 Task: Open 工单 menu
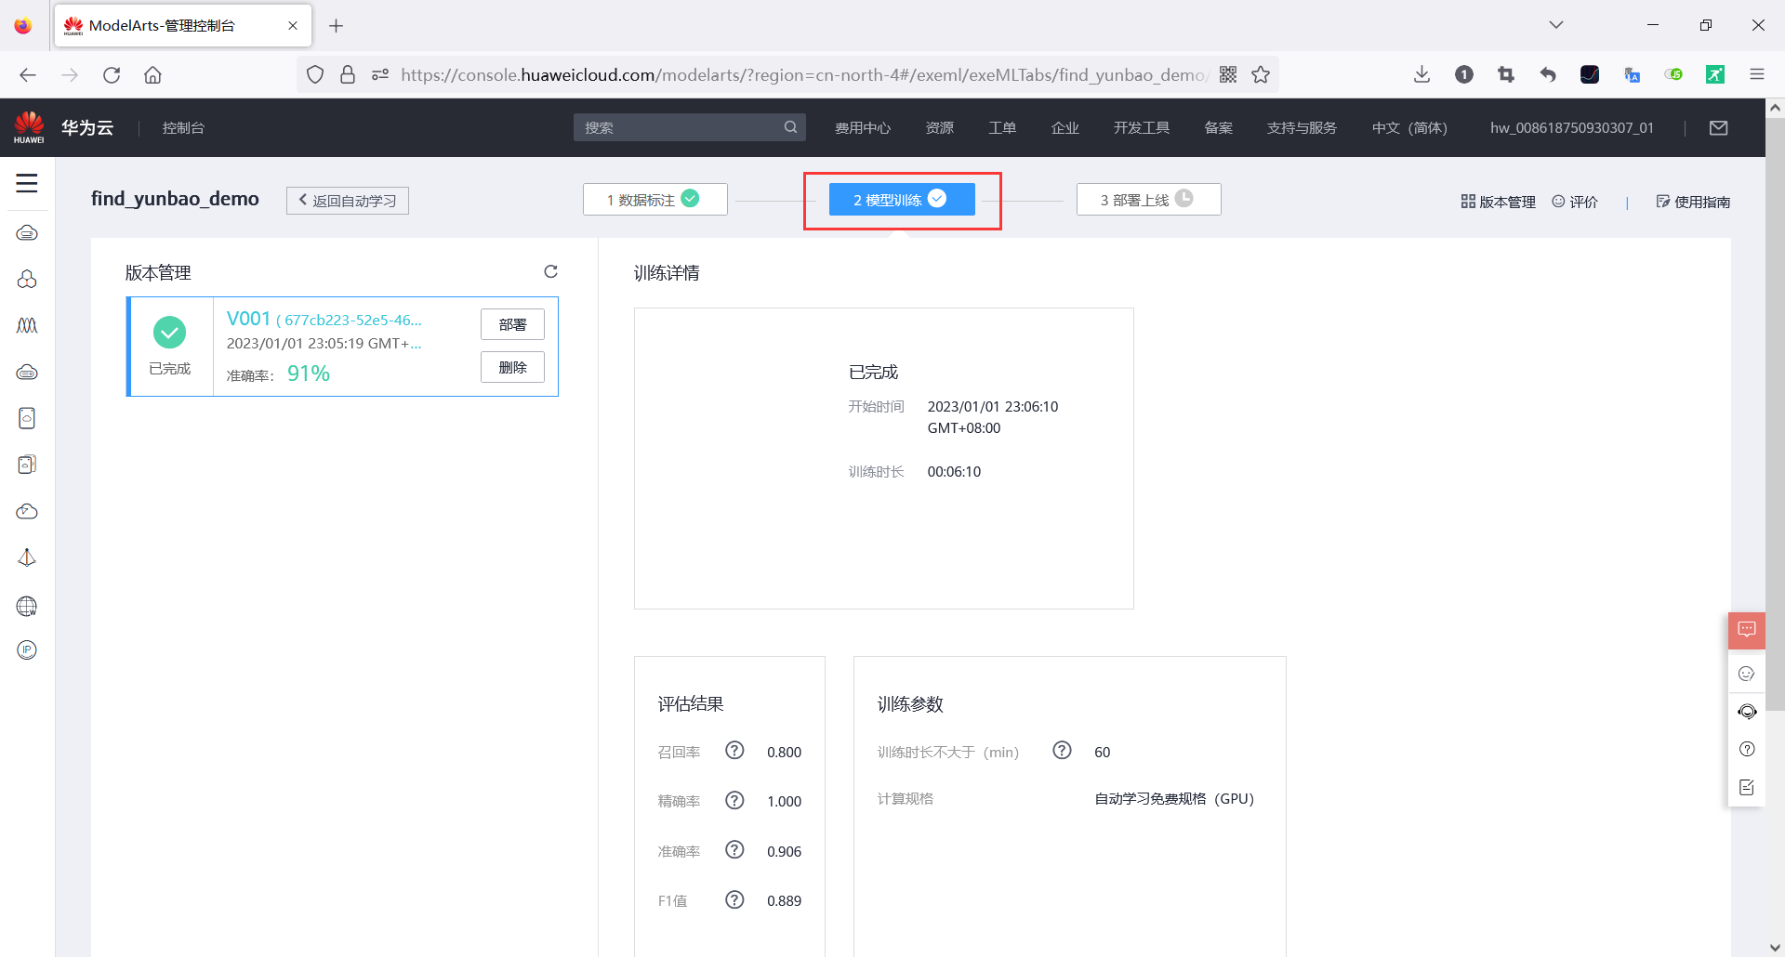click(1002, 128)
